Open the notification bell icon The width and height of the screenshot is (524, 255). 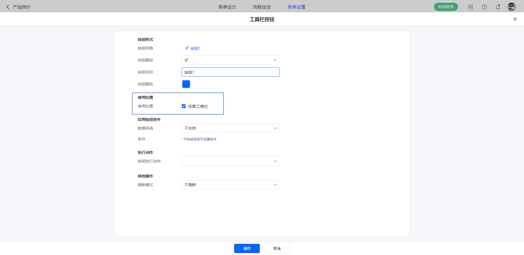[498, 7]
